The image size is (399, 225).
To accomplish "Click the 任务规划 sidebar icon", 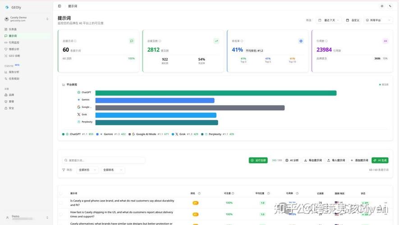I will coord(6,79).
